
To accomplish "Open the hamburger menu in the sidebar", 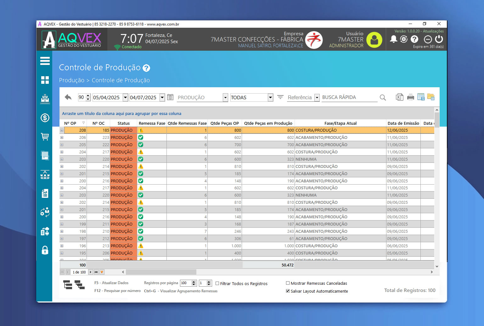I will click(45, 61).
